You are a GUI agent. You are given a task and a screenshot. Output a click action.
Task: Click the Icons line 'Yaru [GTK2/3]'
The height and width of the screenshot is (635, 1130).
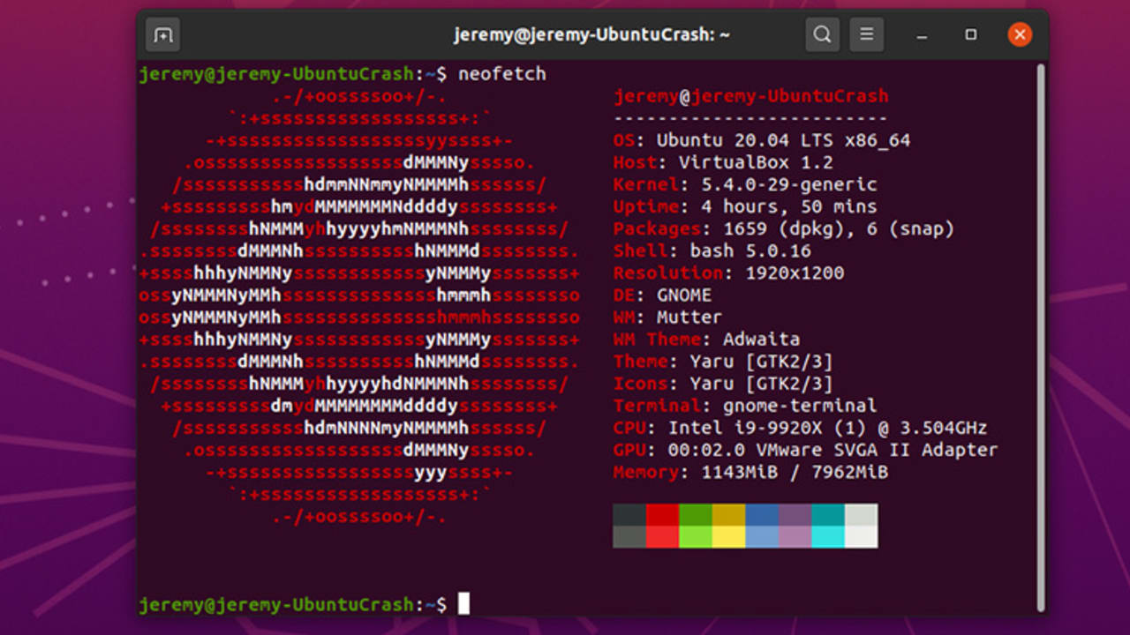[x=750, y=384]
